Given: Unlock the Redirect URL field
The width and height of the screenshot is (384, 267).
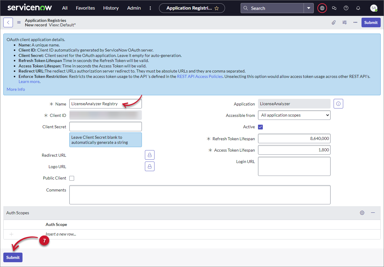Looking at the screenshot, I should click(x=150, y=155).
